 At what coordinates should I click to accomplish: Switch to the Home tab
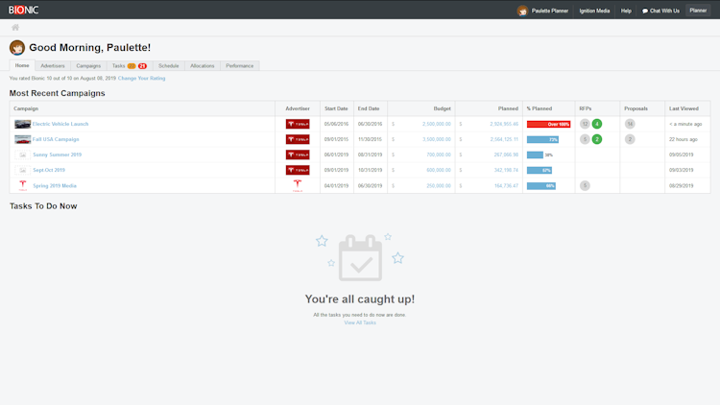[22, 65]
